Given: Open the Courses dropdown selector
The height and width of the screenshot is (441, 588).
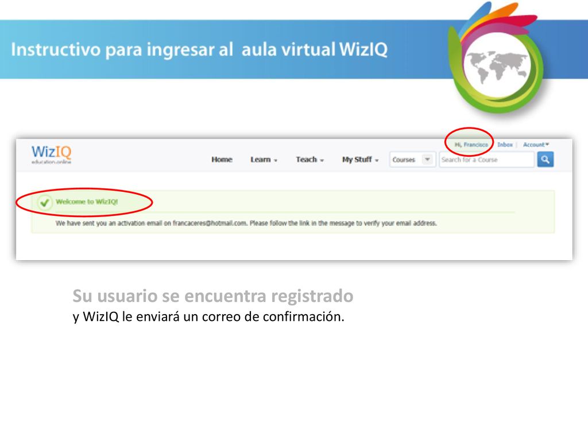Looking at the screenshot, I should click(412, 160).
